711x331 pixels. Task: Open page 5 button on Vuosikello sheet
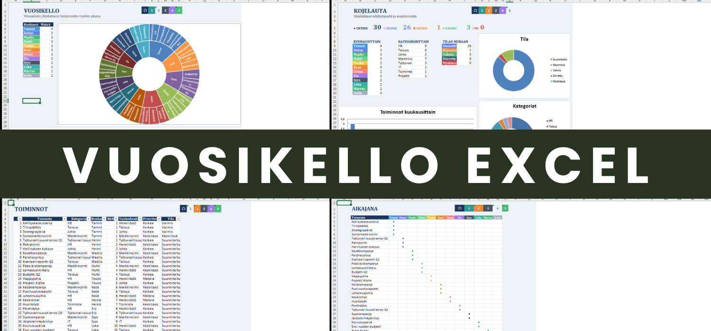pyautogui.click(x=179, y=10)
